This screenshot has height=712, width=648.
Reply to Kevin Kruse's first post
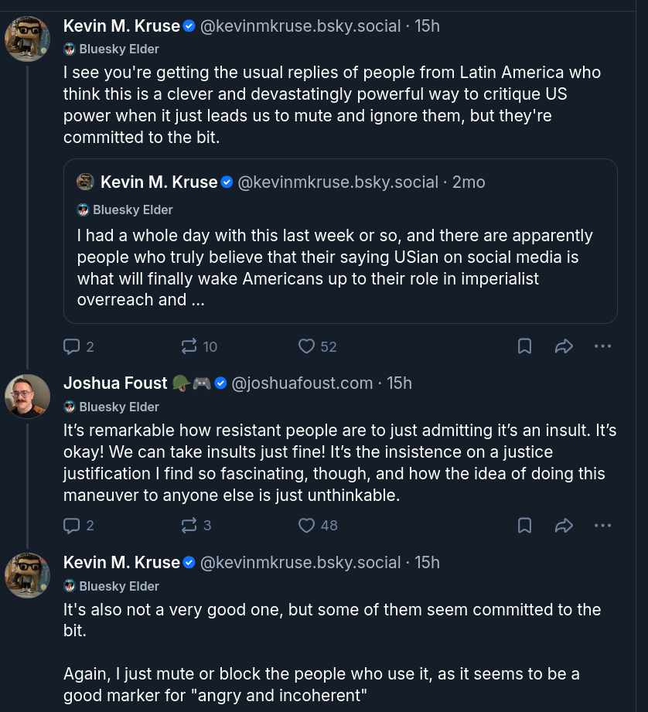(x=72, y=346)
